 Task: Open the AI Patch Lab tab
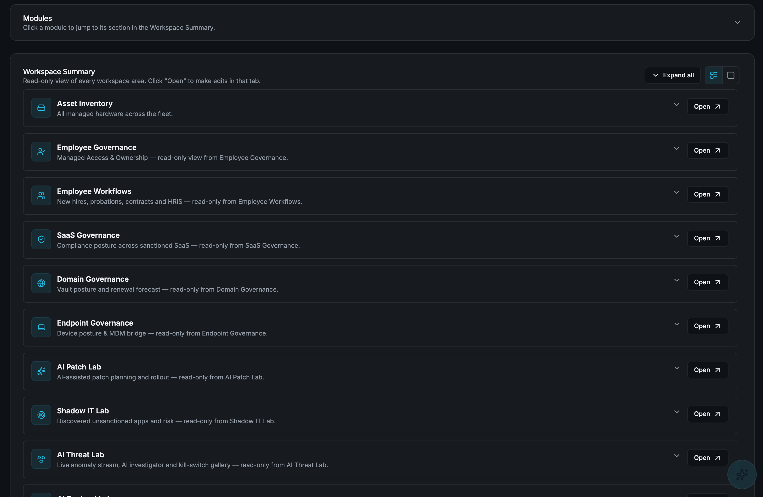click(x=707, y=370)
